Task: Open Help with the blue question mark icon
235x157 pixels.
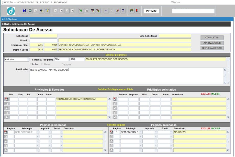Action: [123, 11]
